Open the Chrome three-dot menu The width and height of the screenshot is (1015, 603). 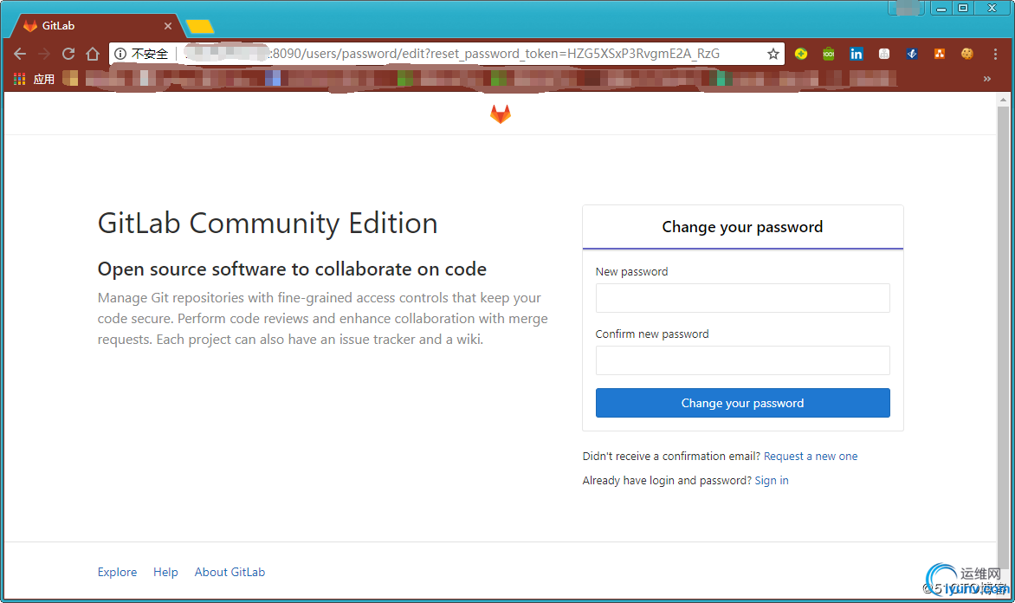coord(995,54)
